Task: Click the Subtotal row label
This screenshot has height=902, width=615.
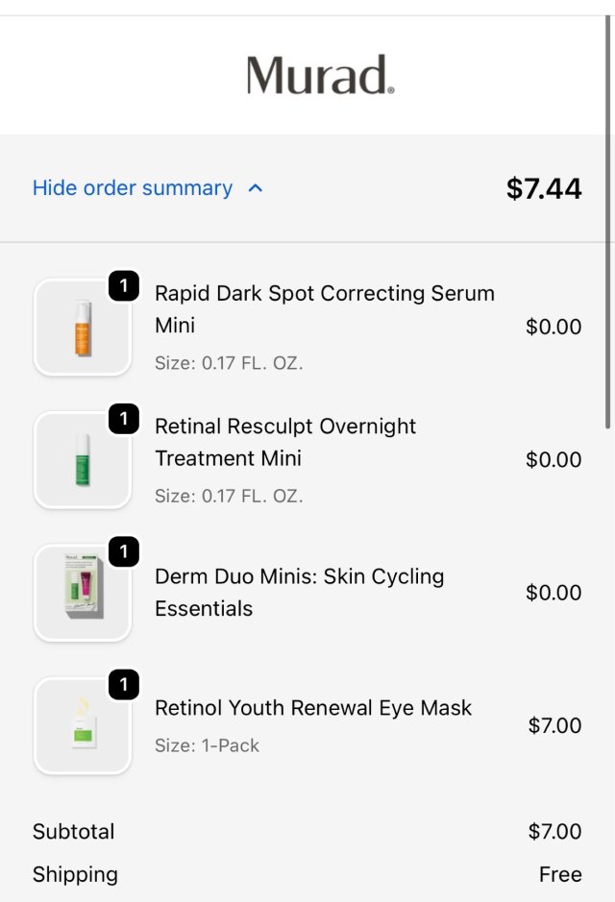Action: (x=73, y=832)
